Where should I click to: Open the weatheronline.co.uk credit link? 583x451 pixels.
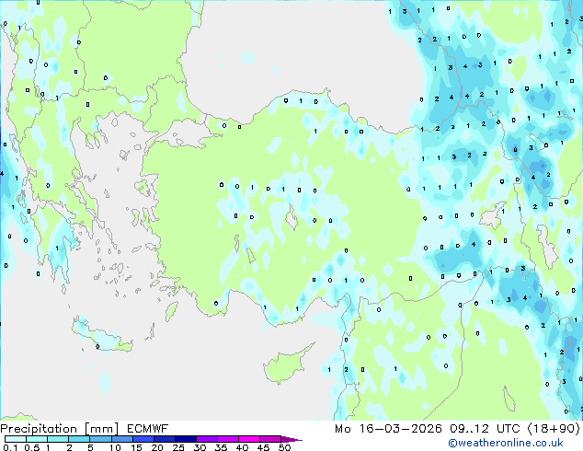(x=506, y=443)
